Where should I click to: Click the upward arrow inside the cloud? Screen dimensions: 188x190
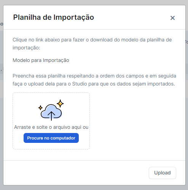pos(51,116)
